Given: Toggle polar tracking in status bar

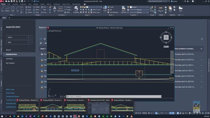Looking at the screenshot, I should [161, 113].
